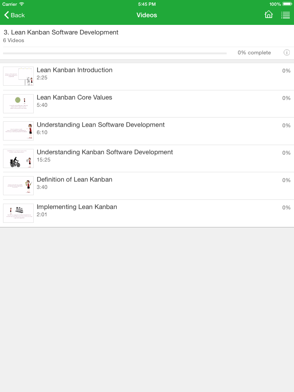Viewport: 294px width, 392px height.
Task: Play the Lean Kanban Introduction video
Action: coord(75,70)
